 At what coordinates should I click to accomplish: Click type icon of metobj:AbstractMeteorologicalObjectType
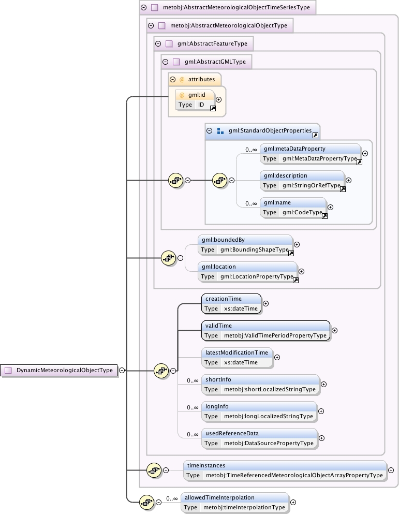coord(161,25)
